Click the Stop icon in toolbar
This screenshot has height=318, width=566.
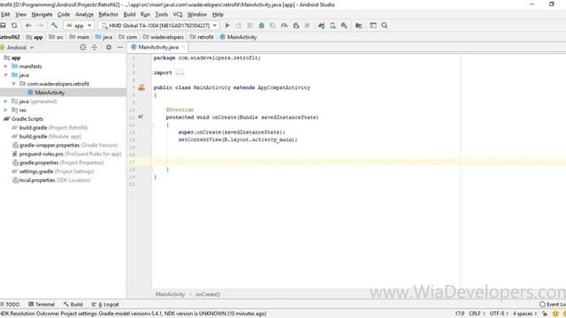pos(307,26)
